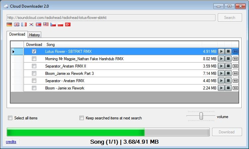Click the Search button
249x149 pixels.
tap(230, 18)
